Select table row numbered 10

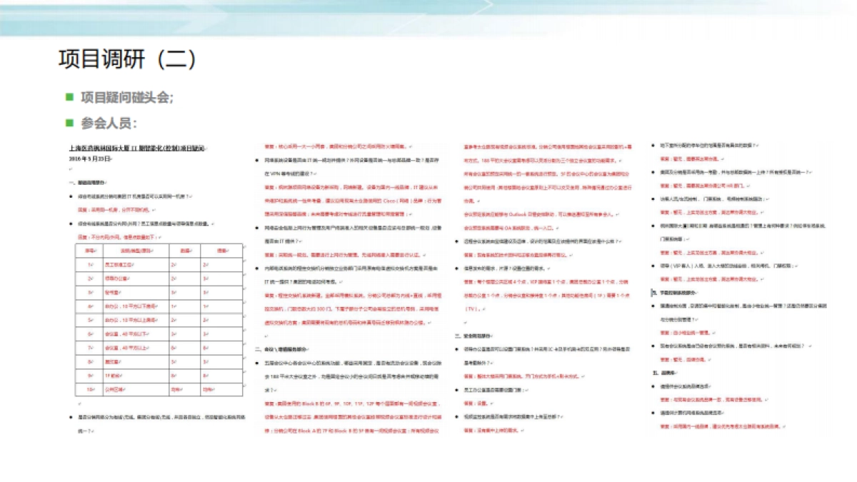[158, 390]
